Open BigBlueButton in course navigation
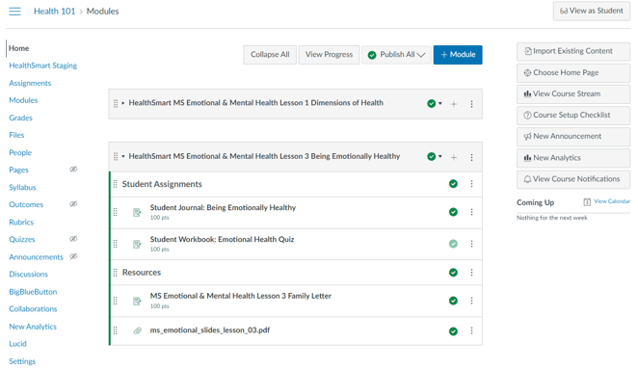The image size is (638, 369). (x=33, y=292)
